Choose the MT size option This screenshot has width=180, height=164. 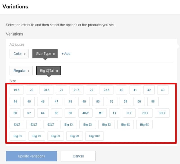(101, 113)
